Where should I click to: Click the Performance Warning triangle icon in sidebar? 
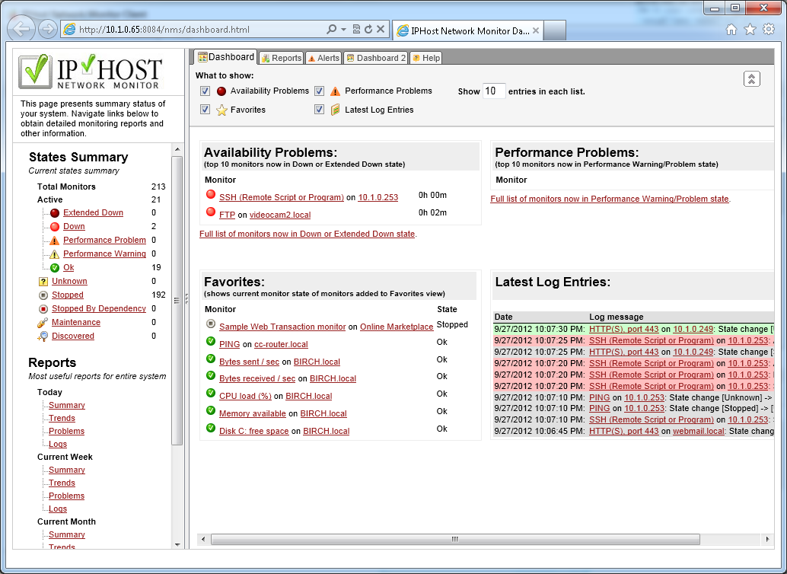(55, 254)
